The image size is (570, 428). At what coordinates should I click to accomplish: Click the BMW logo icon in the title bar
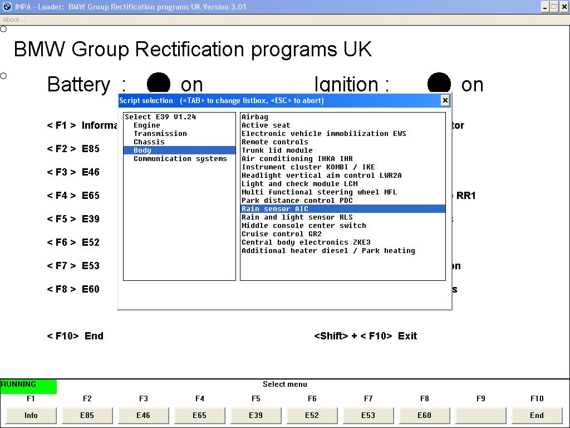point(7,7)
